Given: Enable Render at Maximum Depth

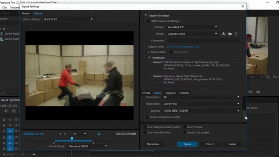Looking at the screenshot, I should click(147, 117).
